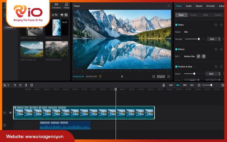Select the foggy forest media thumbnail

point(56,49)
